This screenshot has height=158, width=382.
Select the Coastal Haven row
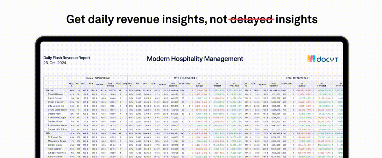pyautogui.click(x=193, y=94)
